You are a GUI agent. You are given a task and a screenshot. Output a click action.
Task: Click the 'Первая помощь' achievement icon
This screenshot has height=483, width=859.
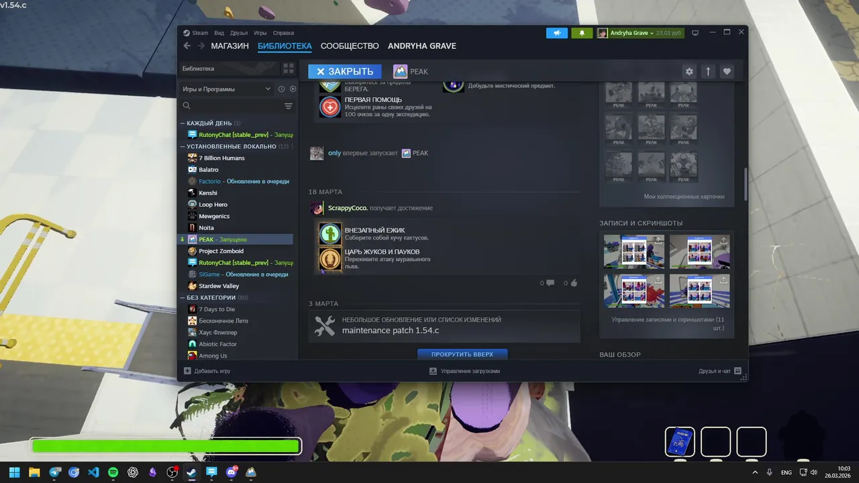coord(330,107)
